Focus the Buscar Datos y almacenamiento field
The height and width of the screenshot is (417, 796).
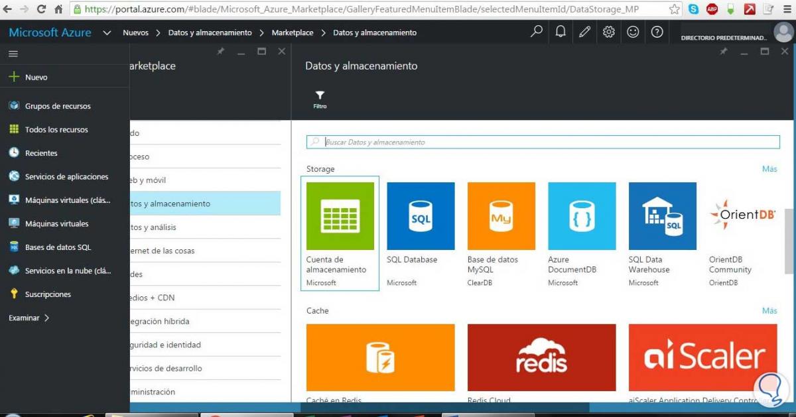[x=543, y=142]
